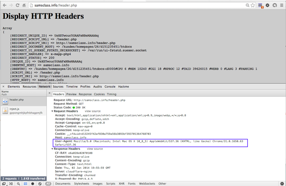Filter requests by Other
The width and height of the screenshot is (286, 186).
click(x=162, y=184)
